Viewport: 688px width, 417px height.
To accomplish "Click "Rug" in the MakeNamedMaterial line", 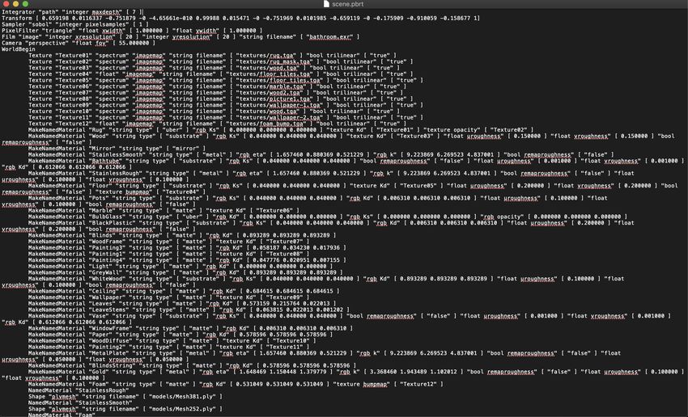I will [97, 129].
